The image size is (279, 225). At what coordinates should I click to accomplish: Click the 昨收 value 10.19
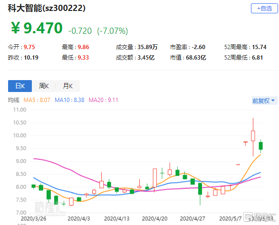click(31, 58)
